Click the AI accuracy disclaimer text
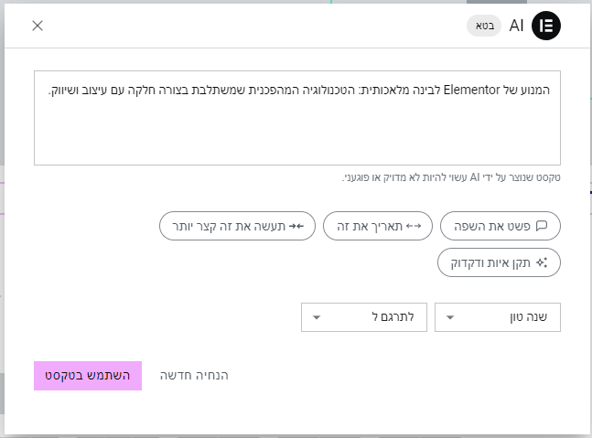 [451, 177]
